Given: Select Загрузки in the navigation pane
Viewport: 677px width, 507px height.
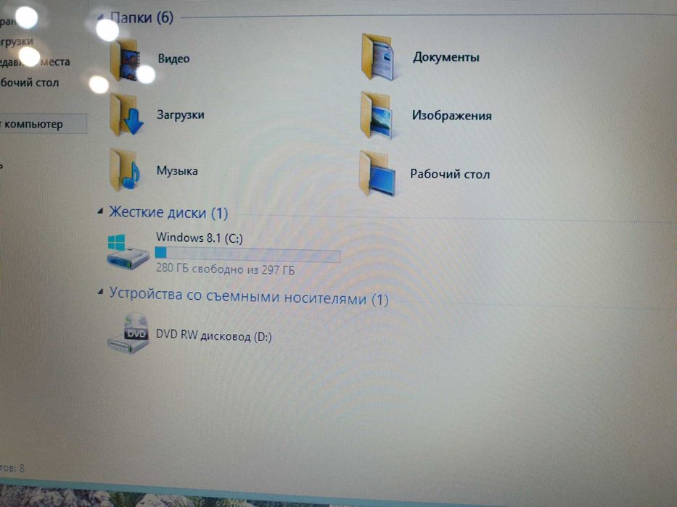Looking at the screenshot, I should 17,41.
